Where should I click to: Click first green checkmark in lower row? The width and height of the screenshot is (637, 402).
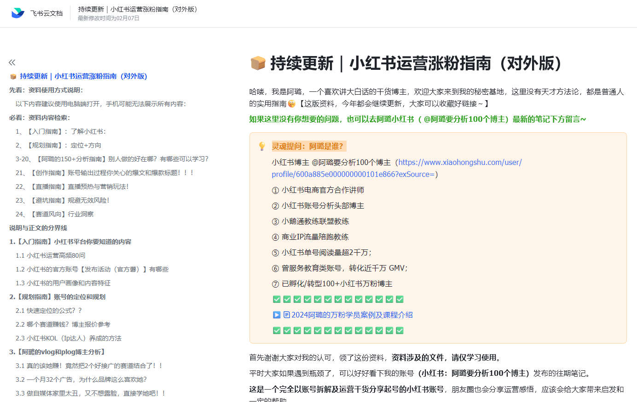tap(277, 330)
